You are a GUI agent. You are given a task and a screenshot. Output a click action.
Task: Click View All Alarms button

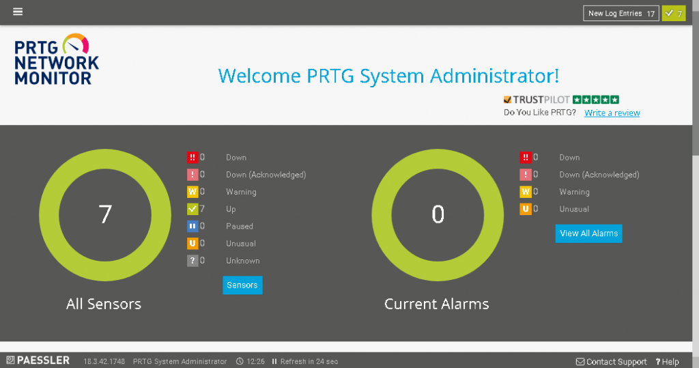pyautogui.click(x=589, y=233)
